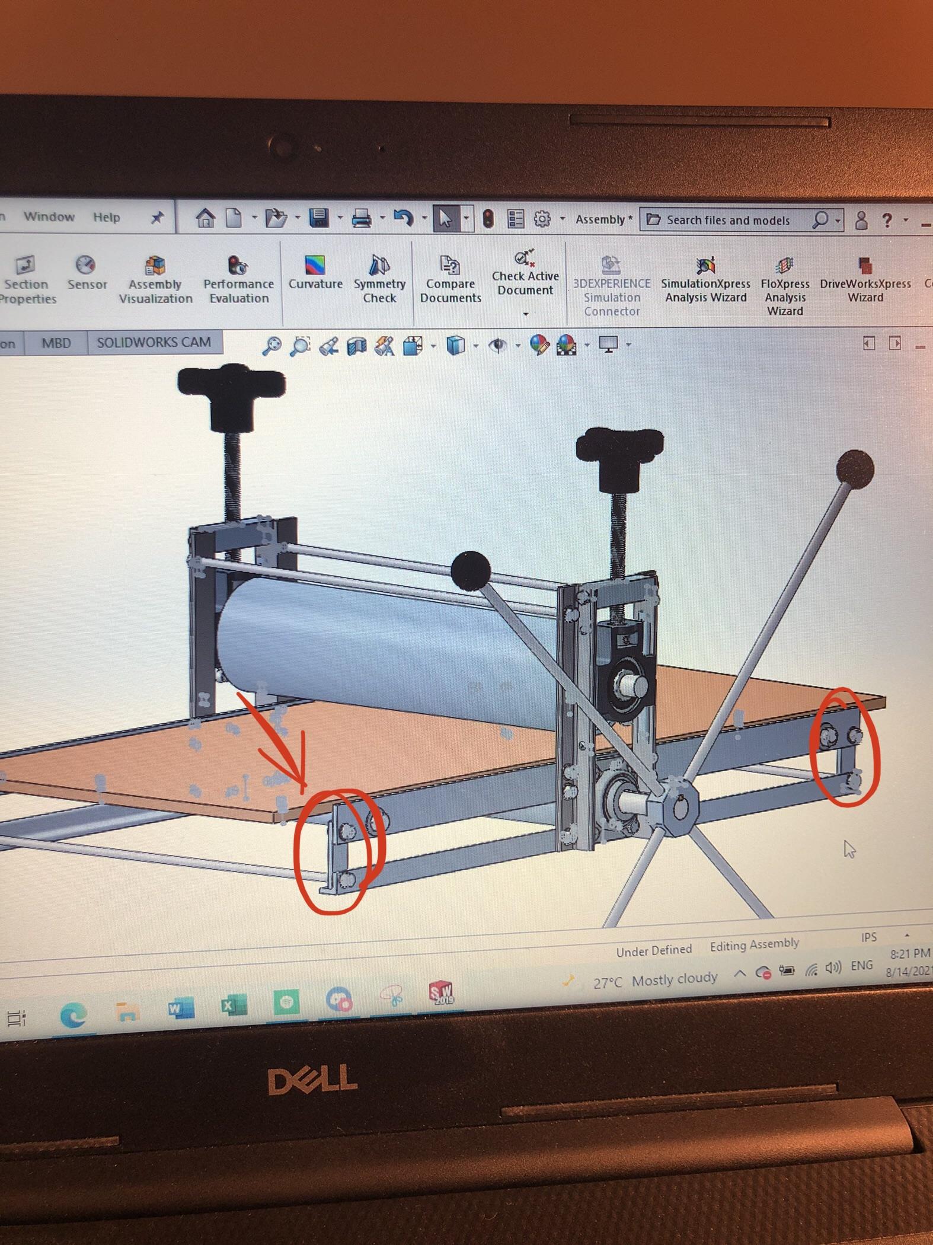Viewport: 933px width, 1245px height.
Task: Open the Edit Appearance color ball
Action: pos(538,344)
